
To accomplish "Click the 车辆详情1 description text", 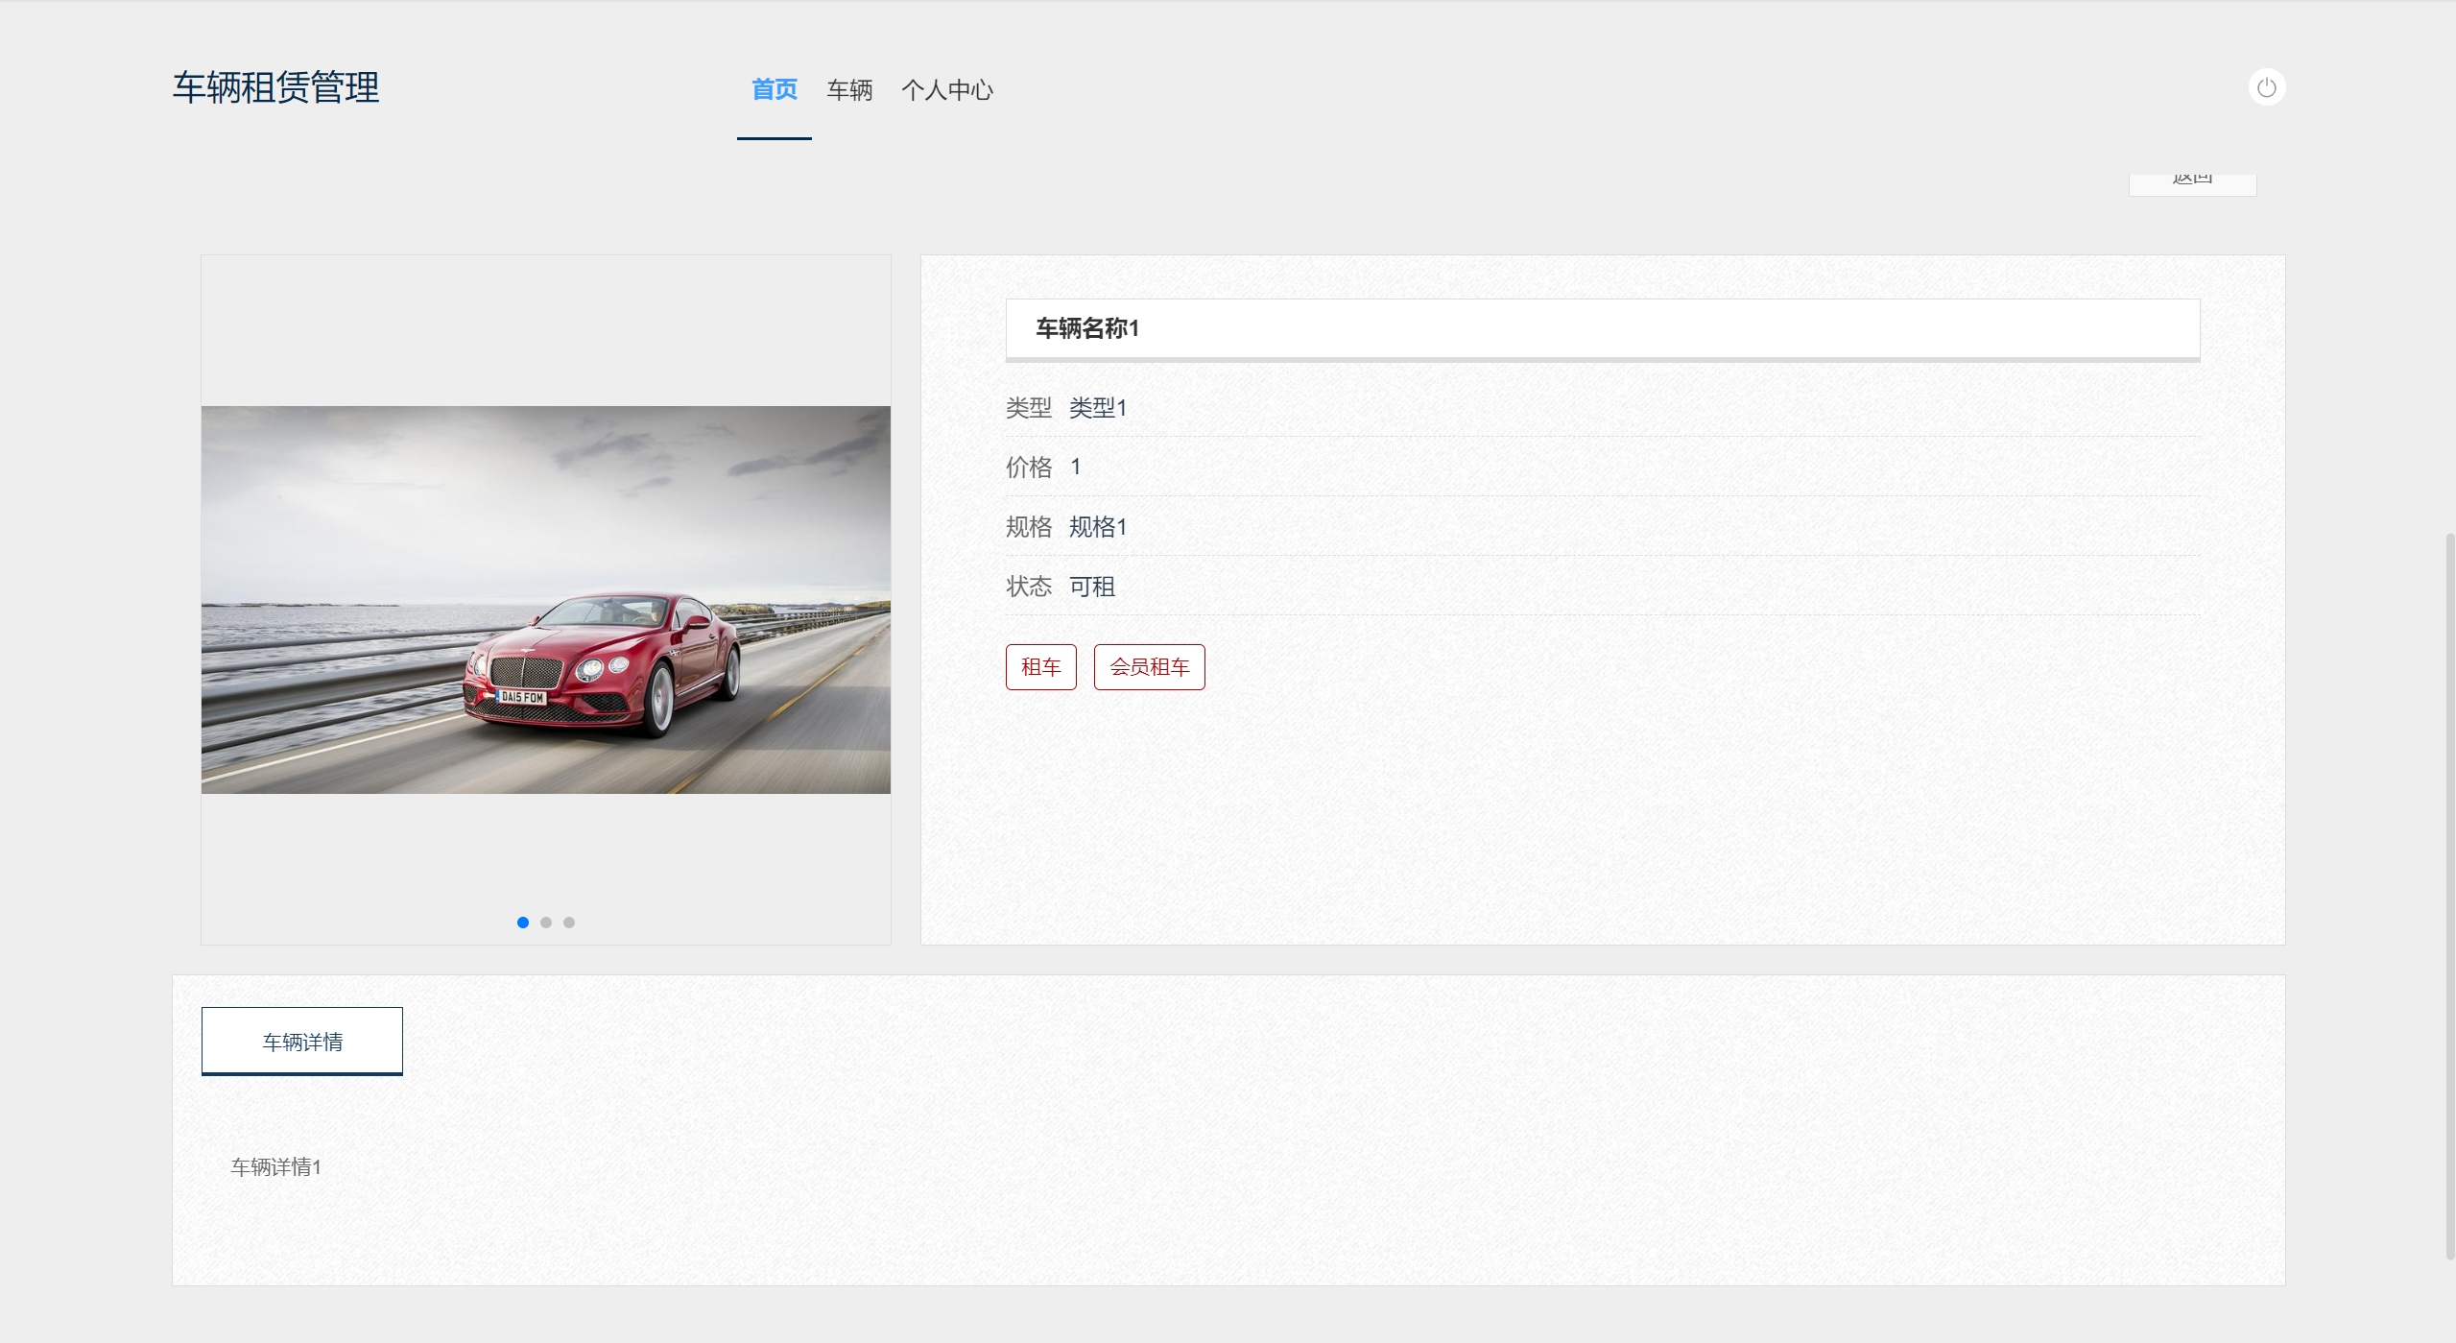I will [x=276, y=1167].
